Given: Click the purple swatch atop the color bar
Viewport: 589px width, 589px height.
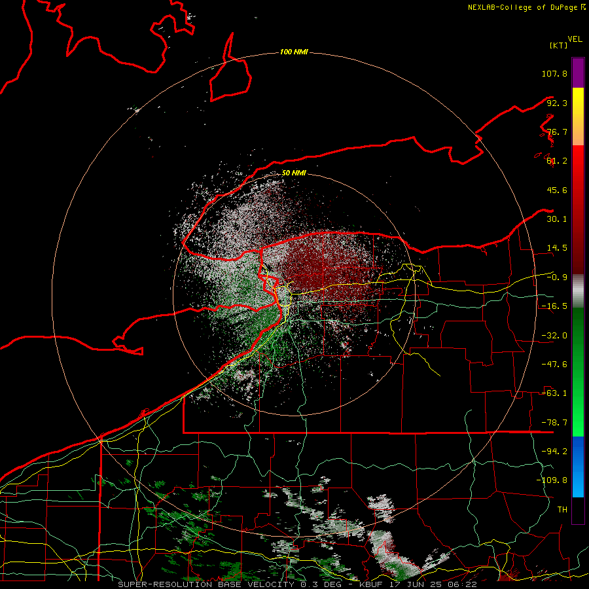Looking at the screenshot, I should (x=578, y=73).
